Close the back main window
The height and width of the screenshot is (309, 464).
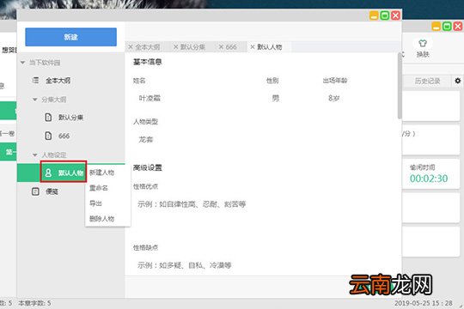tap(458, 27)
